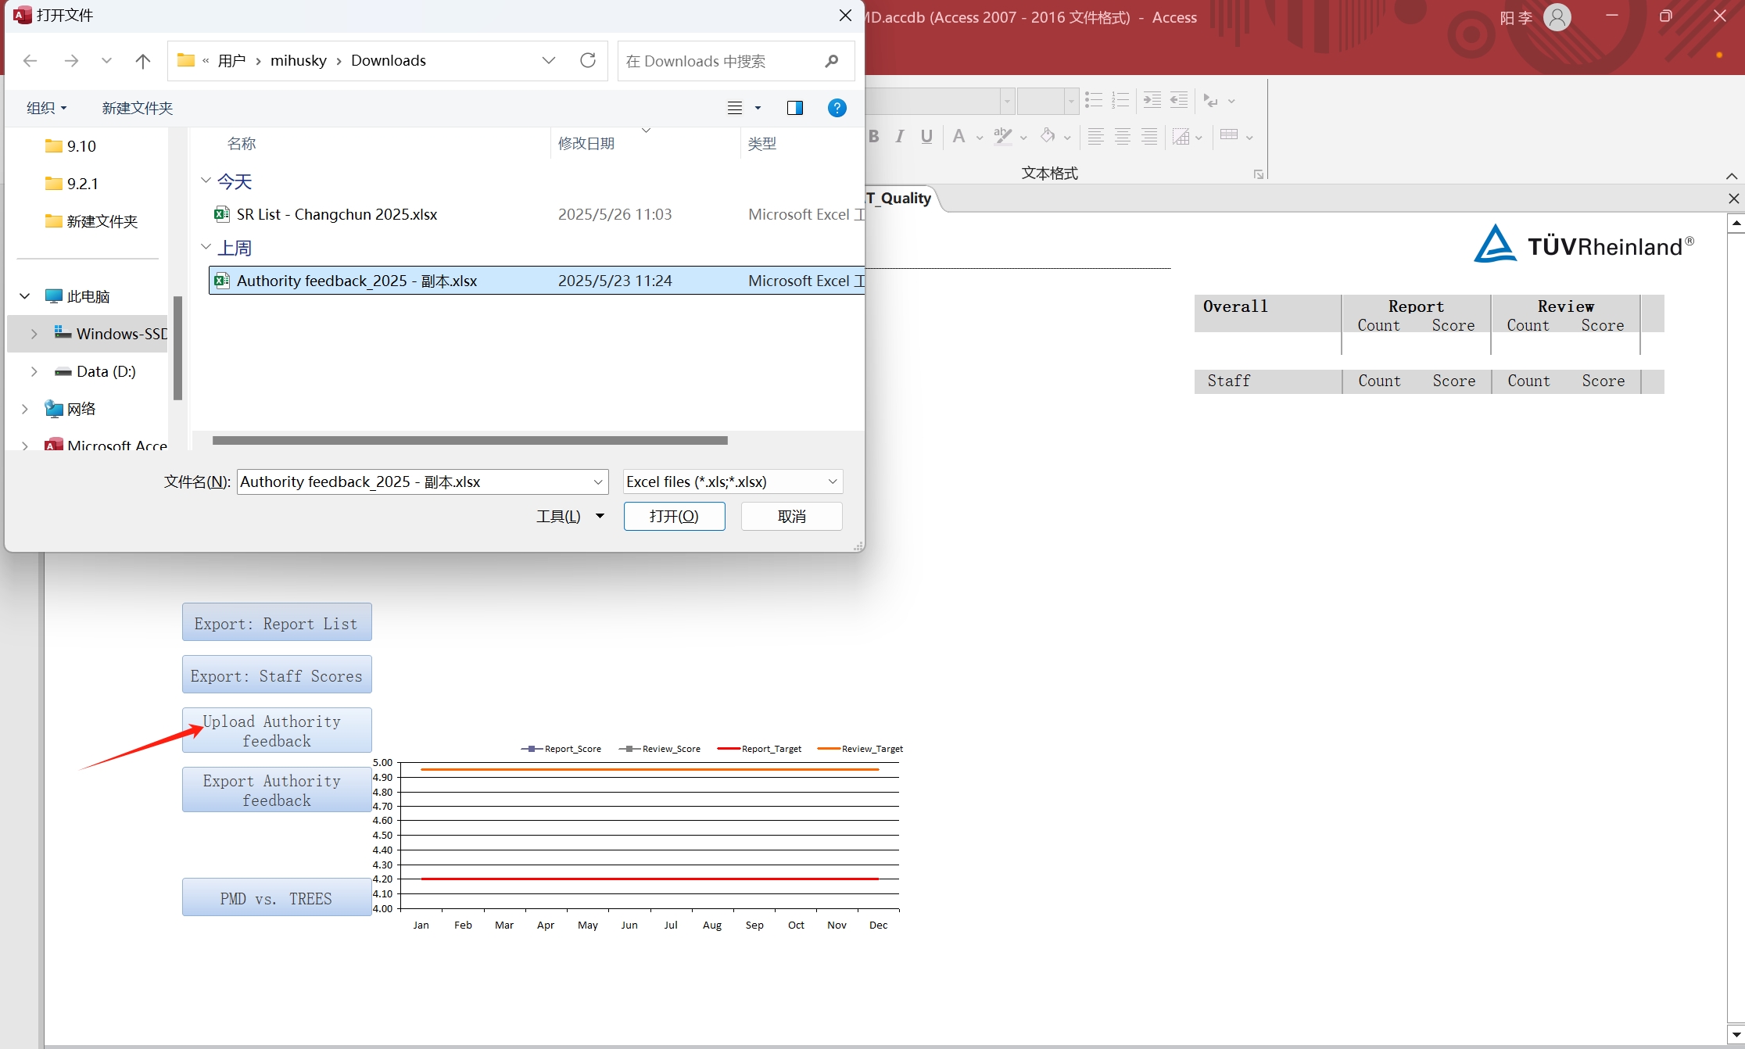Go forward in file dialog

[71, 61]
